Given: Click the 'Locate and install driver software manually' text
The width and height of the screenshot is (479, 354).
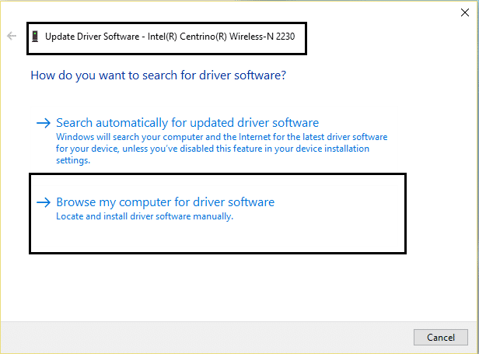Looking at the screenshot, I should tap(145, 216).
